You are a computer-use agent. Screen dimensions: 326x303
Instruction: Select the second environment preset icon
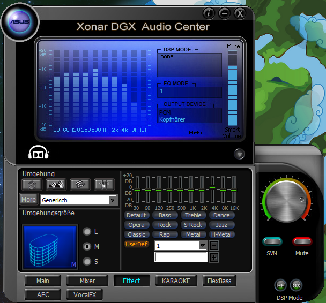pyautogui.click(x=56, y=184)
